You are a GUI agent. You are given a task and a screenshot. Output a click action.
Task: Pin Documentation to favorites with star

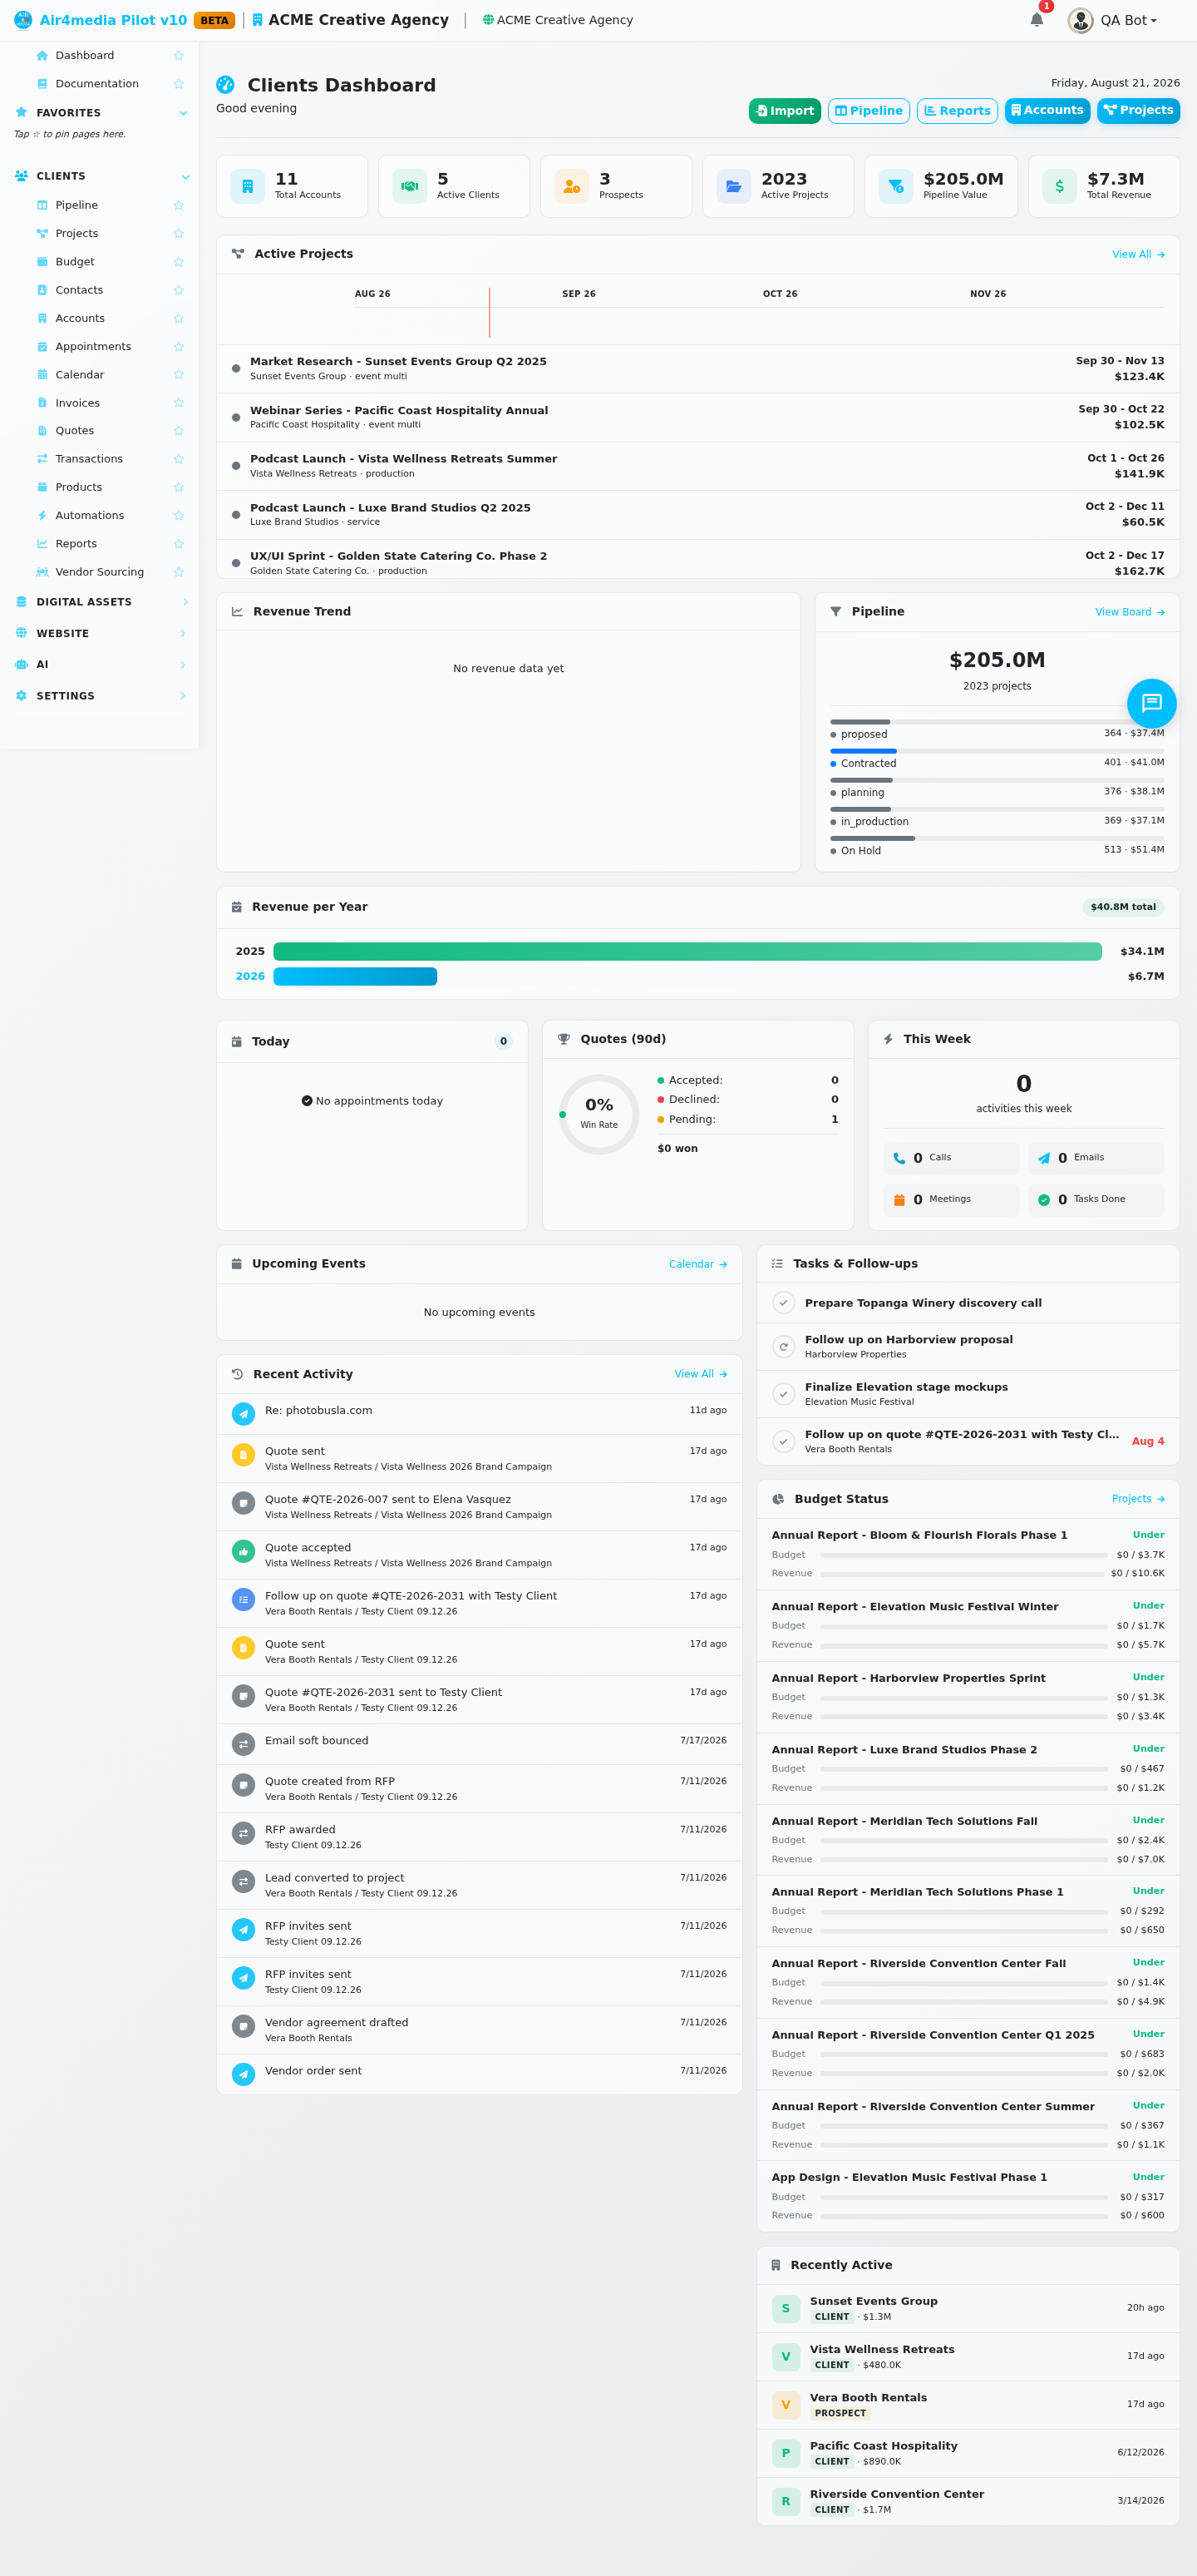tap(179, 84)
